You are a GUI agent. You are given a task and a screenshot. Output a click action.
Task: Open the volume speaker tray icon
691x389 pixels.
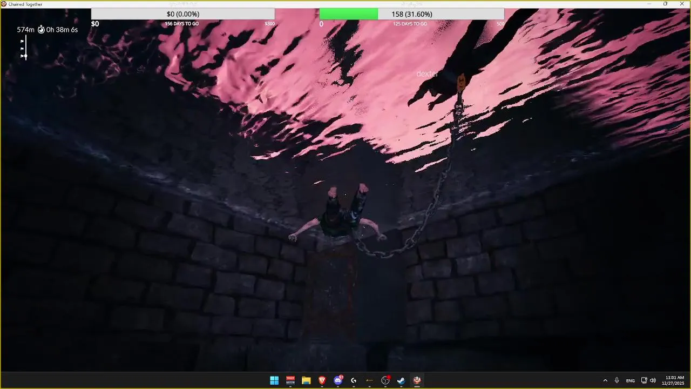coord(653,380)
